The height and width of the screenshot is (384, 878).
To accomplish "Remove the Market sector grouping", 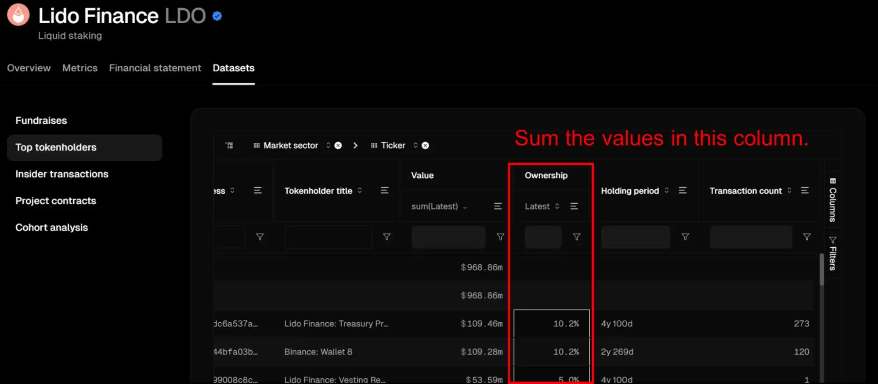I will tap(338, 146).
